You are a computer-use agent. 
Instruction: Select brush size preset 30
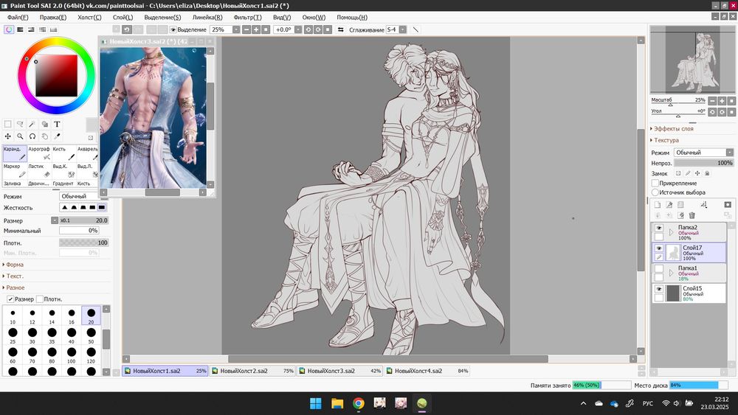coord(32,335)
